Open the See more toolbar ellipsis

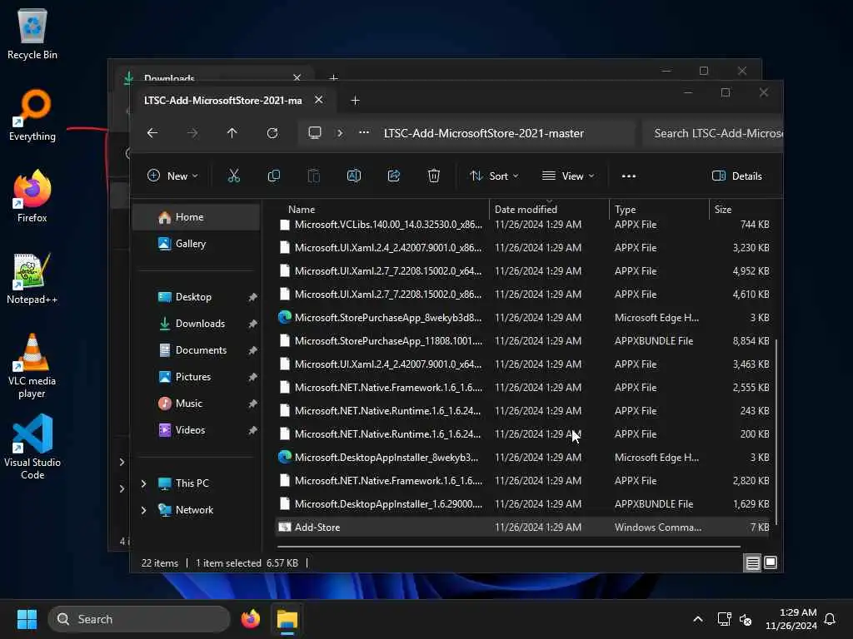(x=629, y=176)
